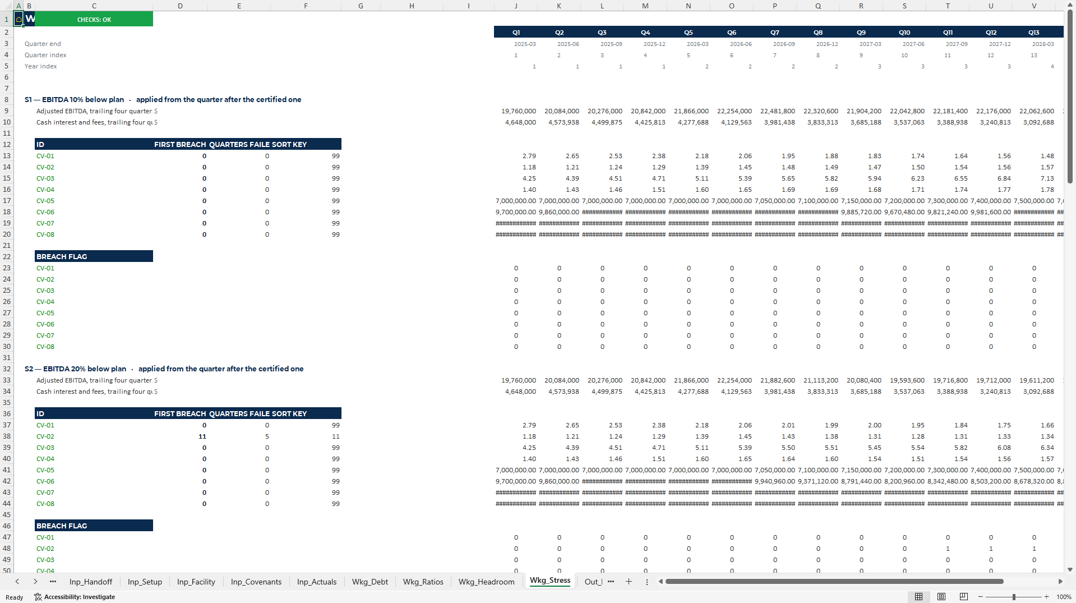Click the Q13 period header cell

(1034, 32)
